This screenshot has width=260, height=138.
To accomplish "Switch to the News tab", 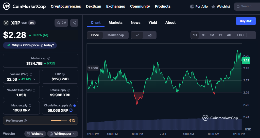I will point(135,22).
